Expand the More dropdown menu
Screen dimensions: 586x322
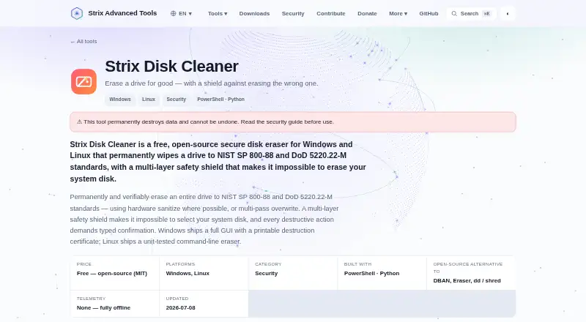point(398,13)
